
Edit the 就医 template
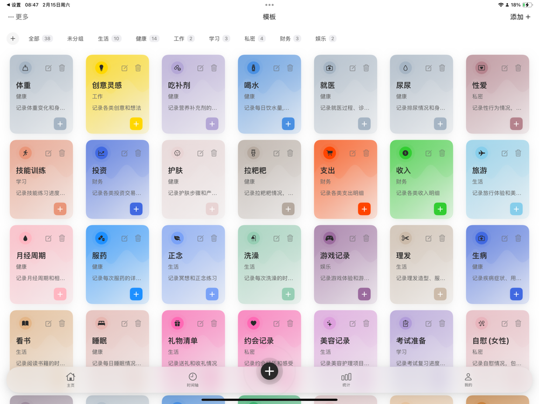(x=353, y=68)
